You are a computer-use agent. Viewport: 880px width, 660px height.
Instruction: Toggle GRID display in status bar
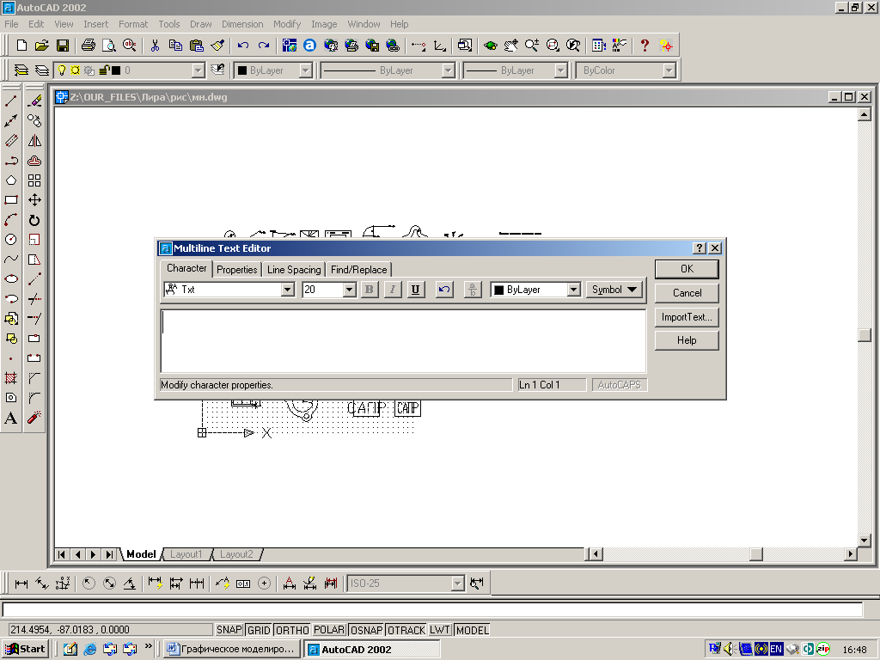[259, 630]
